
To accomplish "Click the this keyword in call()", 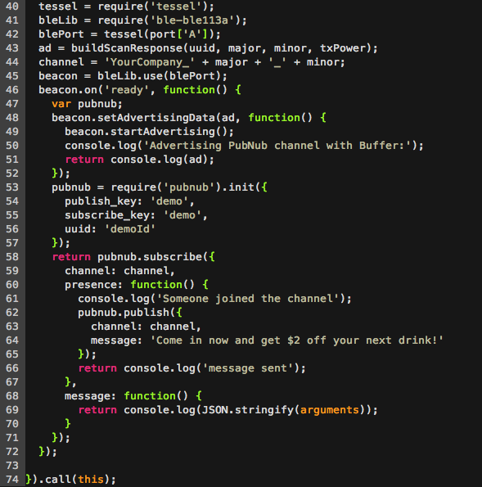I will point(90,480).
